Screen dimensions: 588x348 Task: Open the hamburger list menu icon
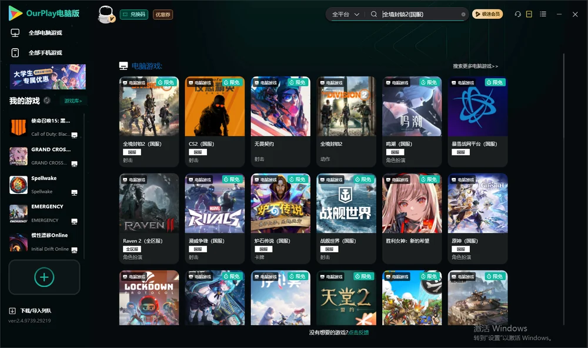coord(543,14)
